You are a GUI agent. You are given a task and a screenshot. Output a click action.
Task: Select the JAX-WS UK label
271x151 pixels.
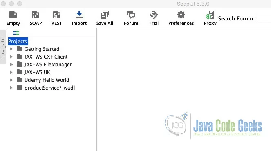[x=37, y=72]
